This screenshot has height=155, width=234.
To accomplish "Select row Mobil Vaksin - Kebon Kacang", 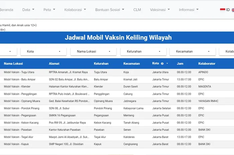I will click(117, 123).
